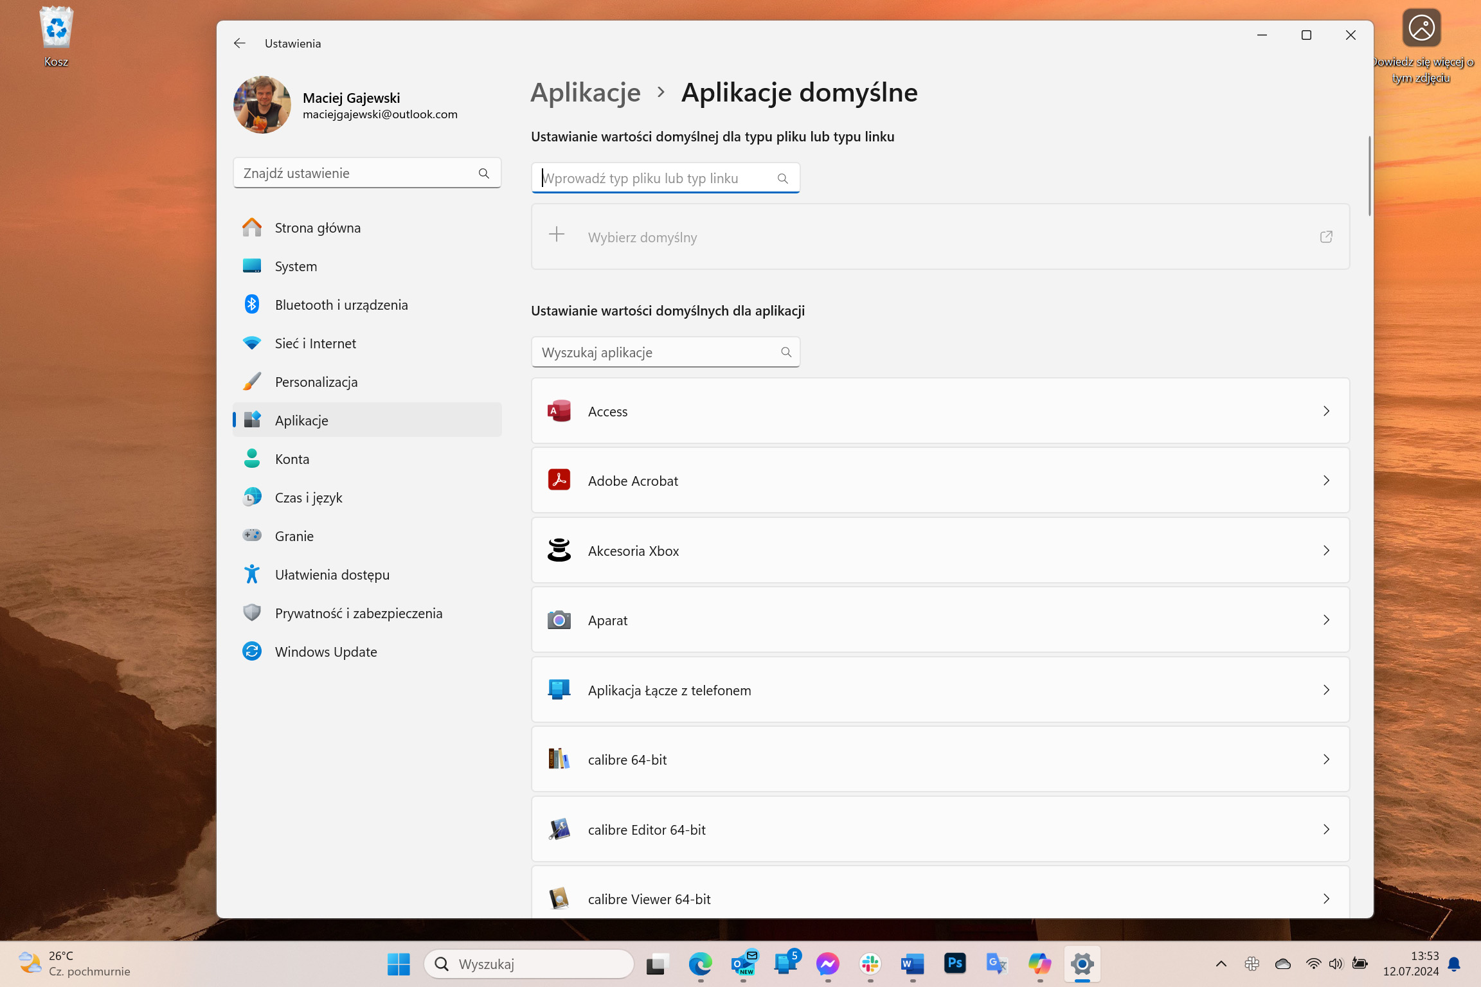Click the search icon in Wyszukaj aplikacje
This screenshot has width=1481, height=987.
(x=785, y=352)
